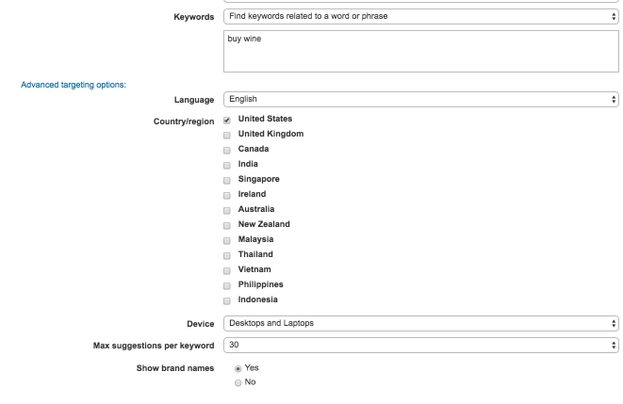Check the Philippines checkbox
623x404 pixels.
click(227, 285)
